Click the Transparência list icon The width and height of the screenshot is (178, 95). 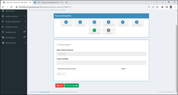click(x=3, y=37)
